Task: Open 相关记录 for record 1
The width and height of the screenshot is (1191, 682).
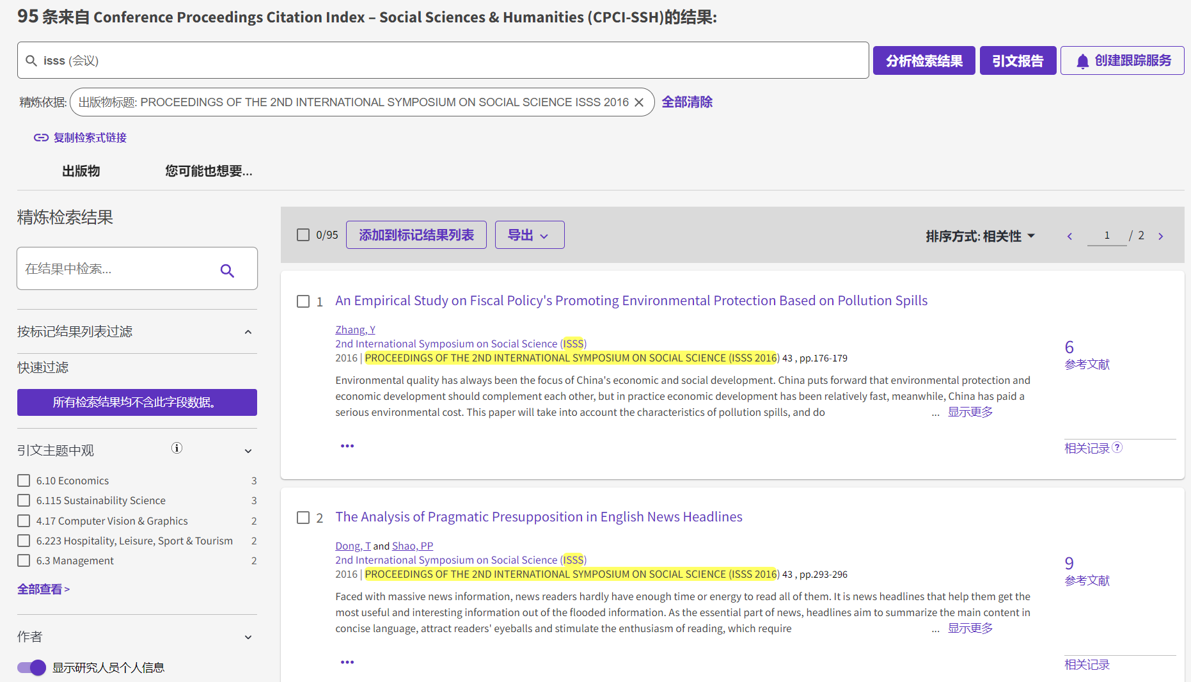Action: click(1087, 448)
